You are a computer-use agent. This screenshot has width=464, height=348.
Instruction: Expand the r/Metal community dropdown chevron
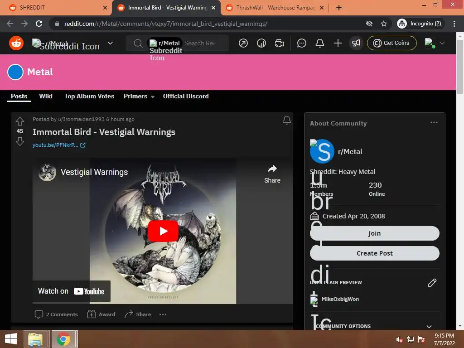click(110, 43)
